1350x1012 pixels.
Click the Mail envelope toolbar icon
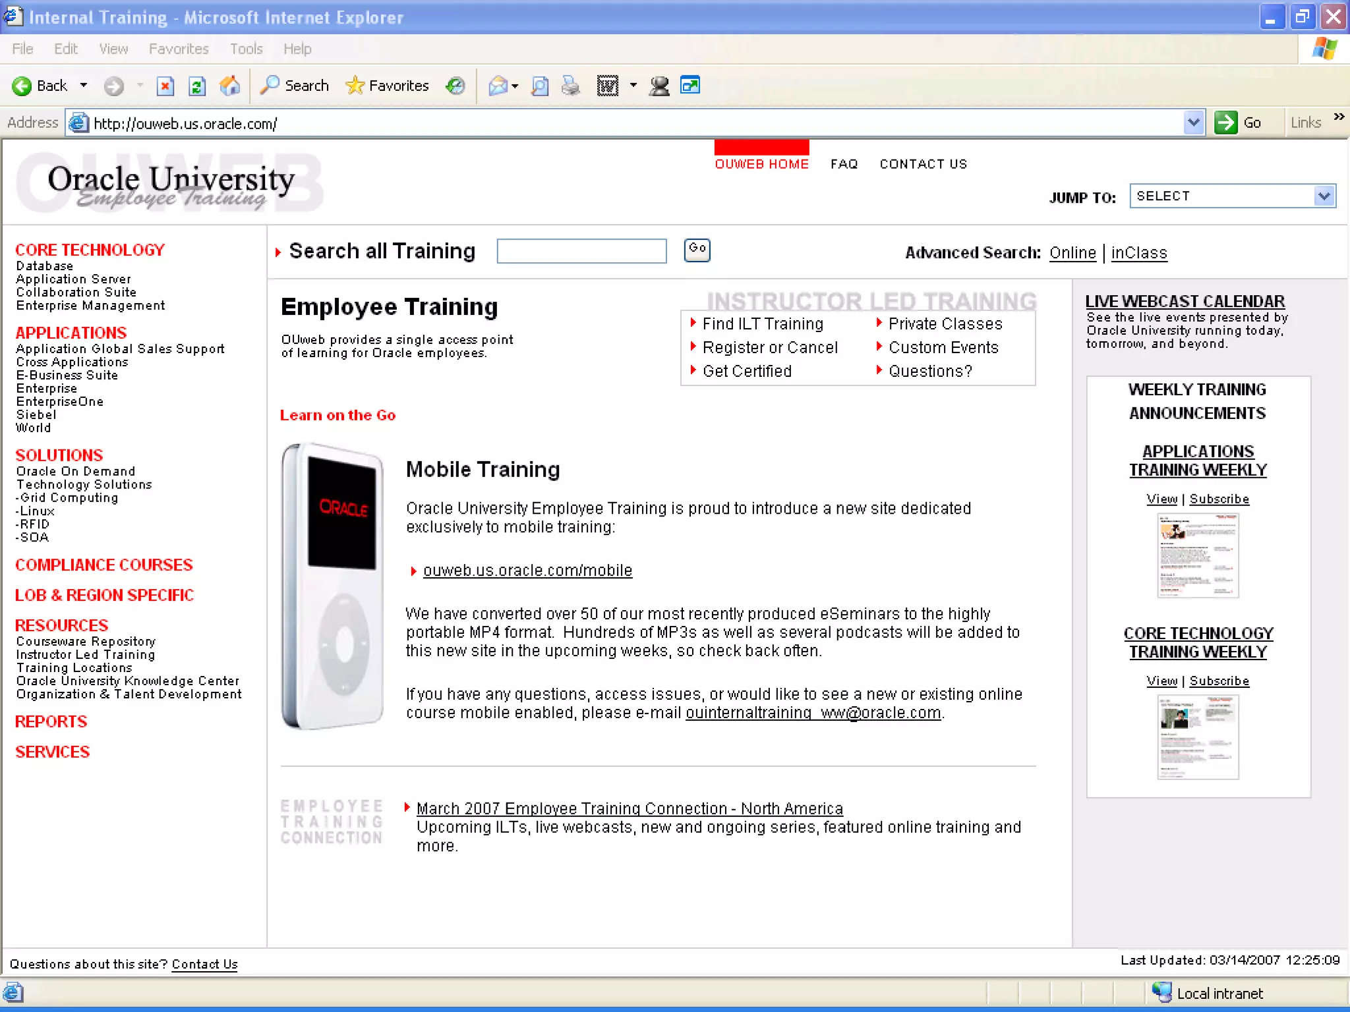tap(498, 86)
